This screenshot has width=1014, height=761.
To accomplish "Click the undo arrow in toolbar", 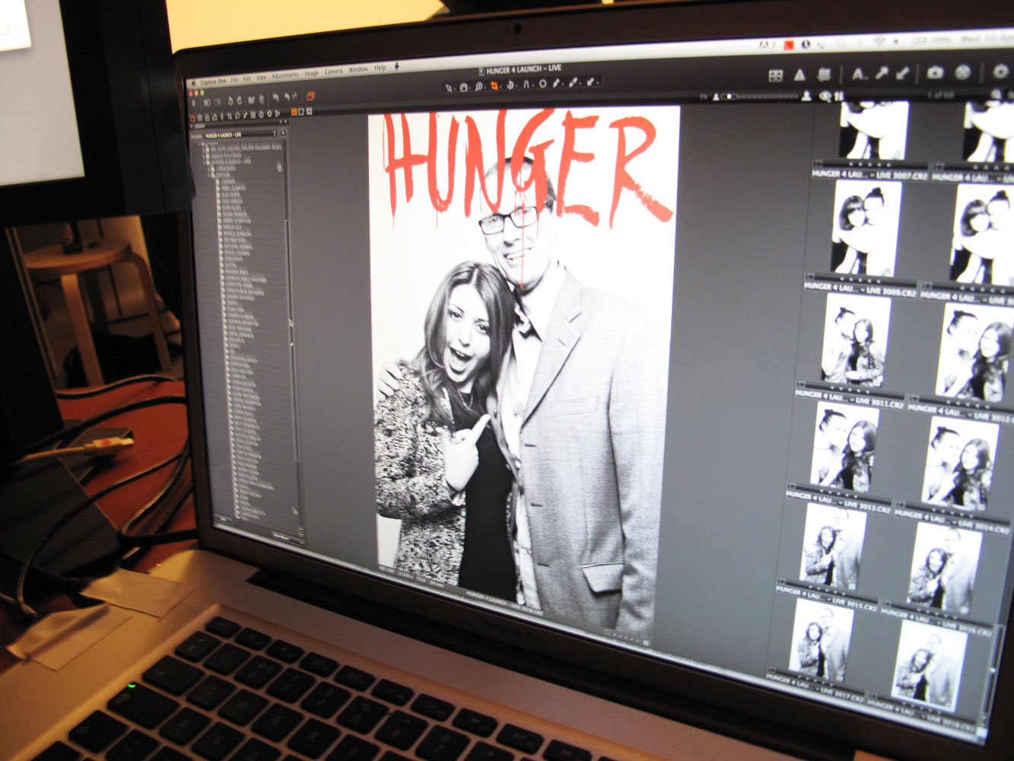I will (x=287, y=97).
